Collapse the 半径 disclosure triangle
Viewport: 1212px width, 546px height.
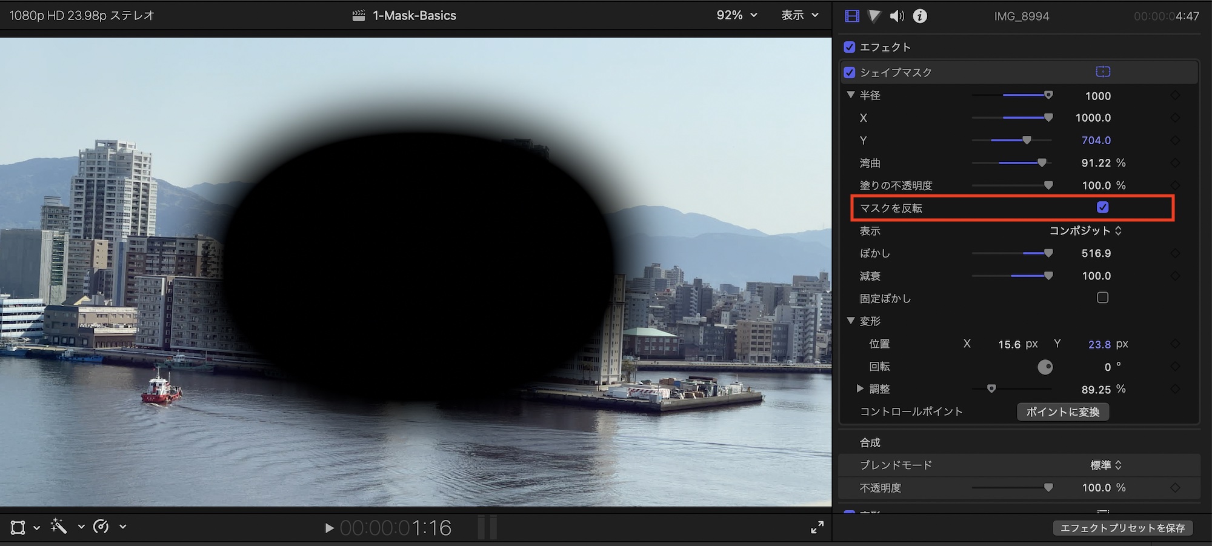click(x=851, y=95)
